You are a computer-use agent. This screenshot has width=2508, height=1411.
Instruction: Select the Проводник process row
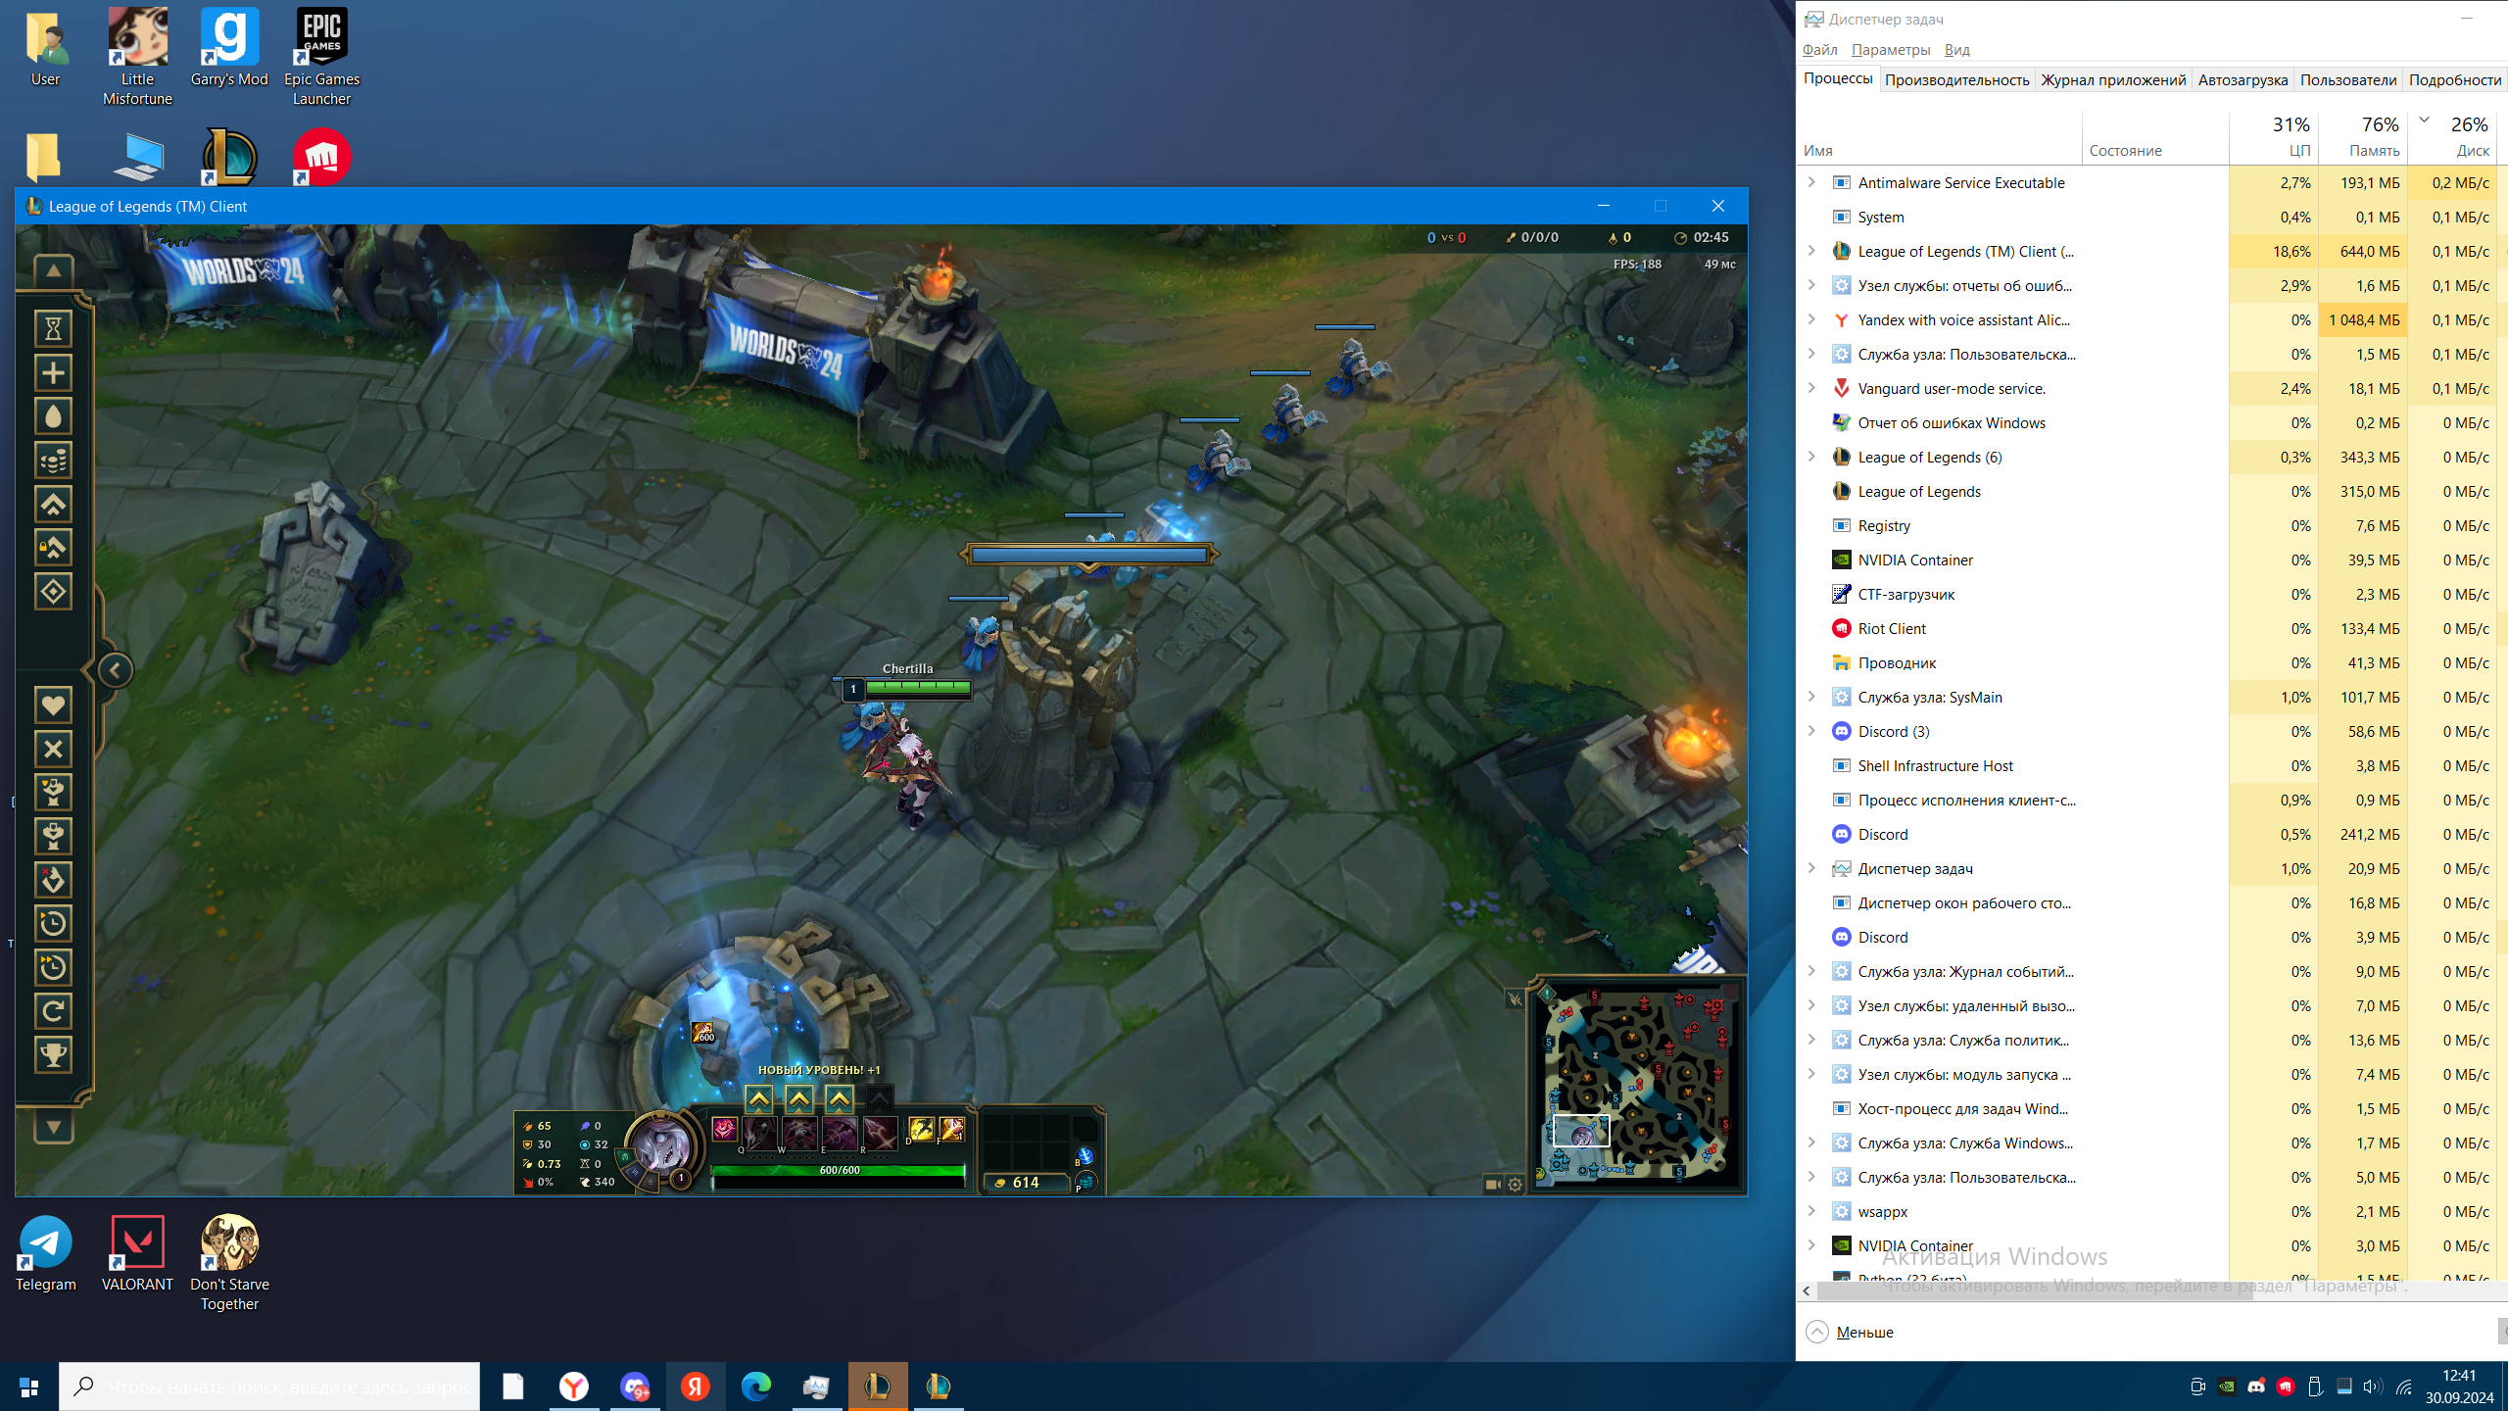pyautogui.click(x=2150, y=662)
